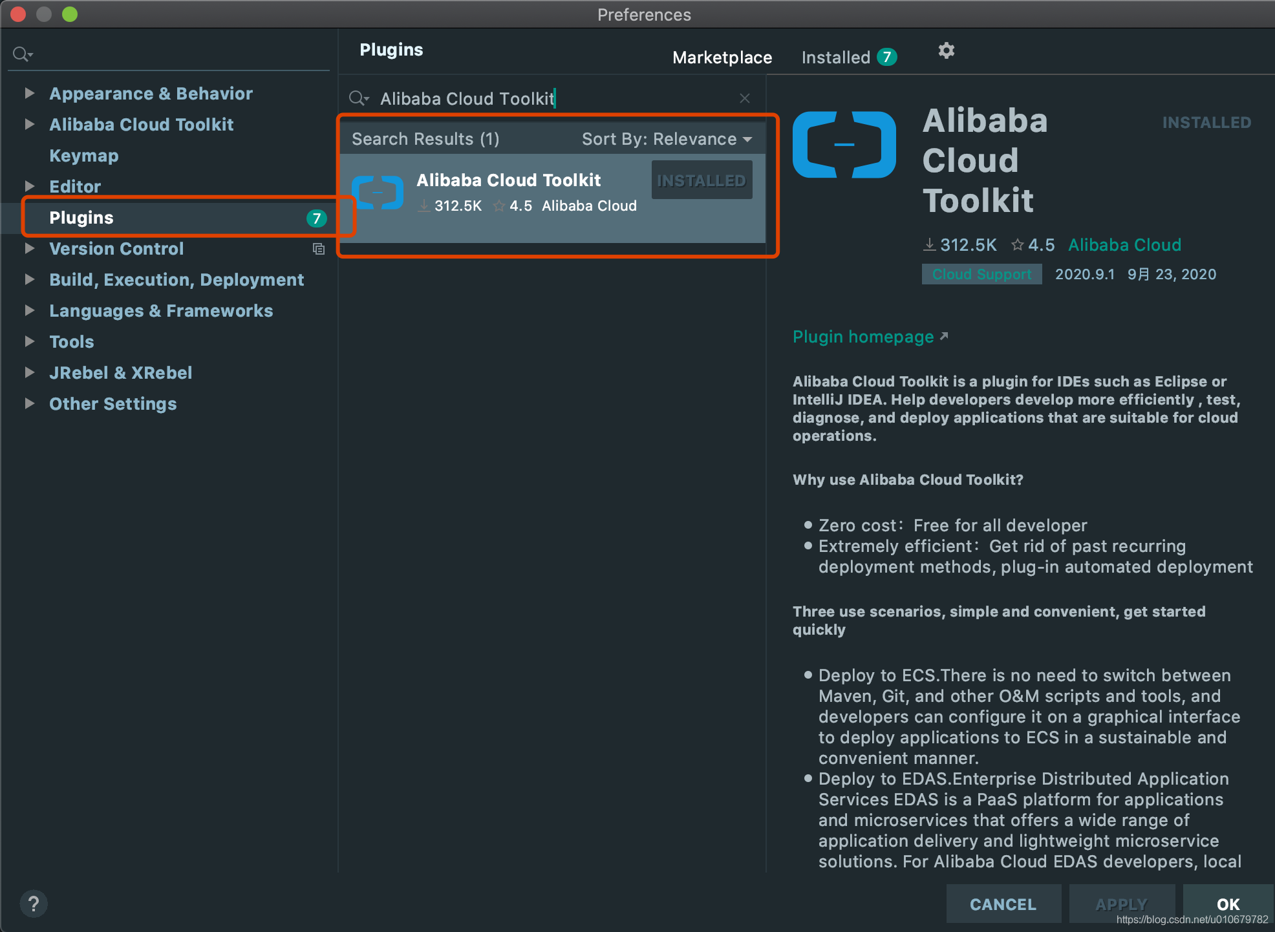Click the Cloud Support category tag
The width and height of the screenshot is (1275, 932).
pos(981,274)
